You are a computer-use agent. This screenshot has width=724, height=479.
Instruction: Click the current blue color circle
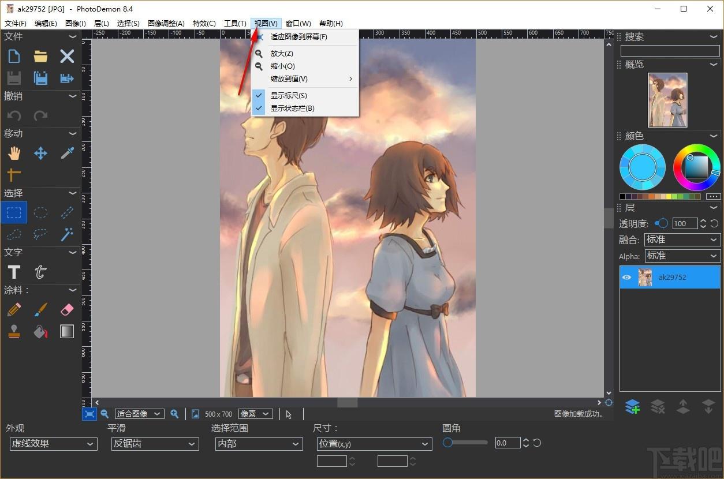point(643,167)
